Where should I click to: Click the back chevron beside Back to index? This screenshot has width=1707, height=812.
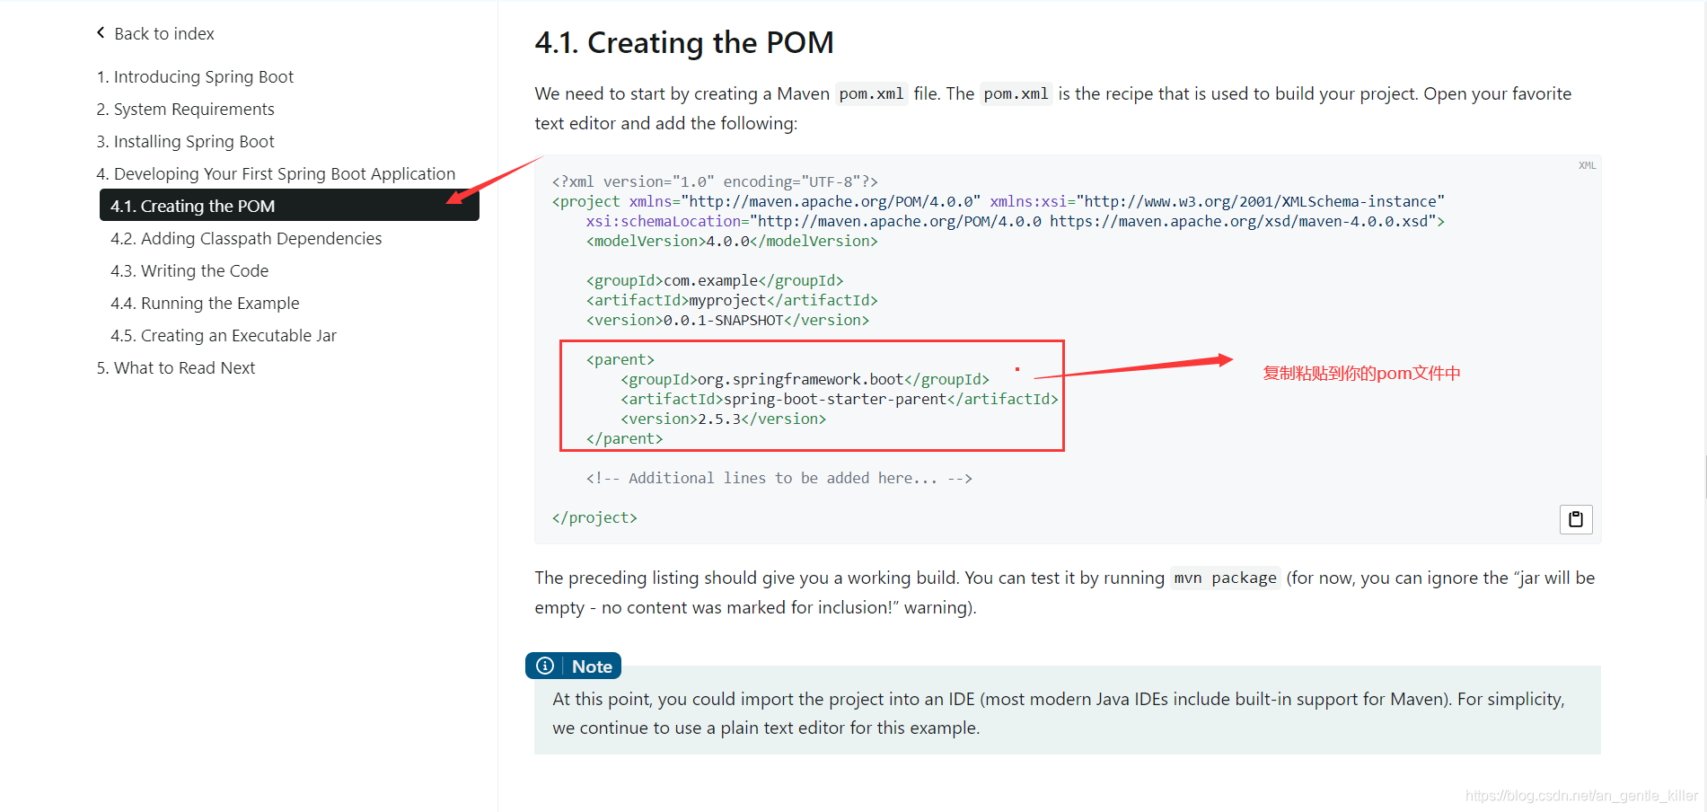coord(101,33)
